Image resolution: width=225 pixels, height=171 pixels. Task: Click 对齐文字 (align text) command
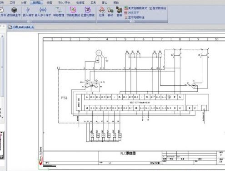(x=132, y=13)
